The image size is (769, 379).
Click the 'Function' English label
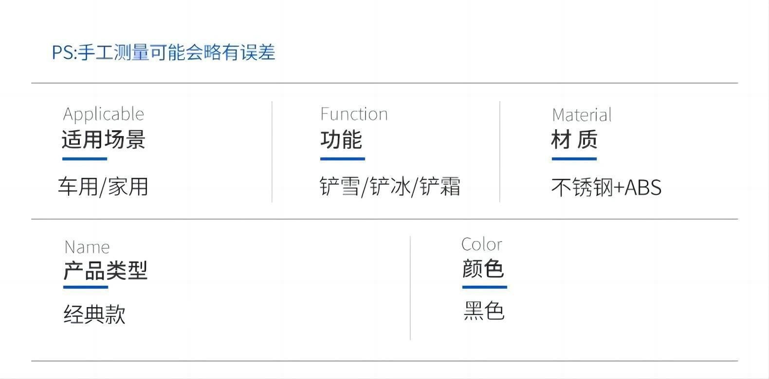point(354,114)
